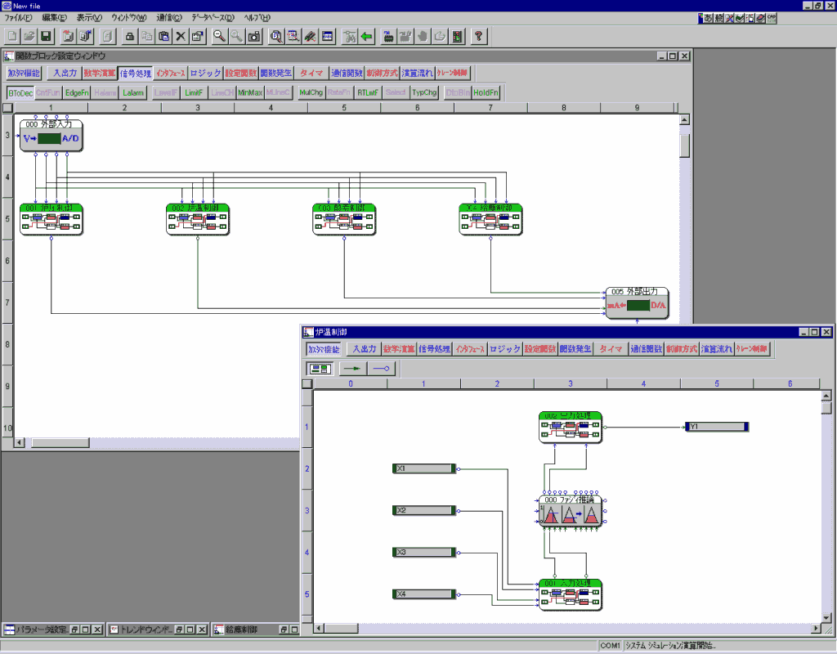This screenshot has width=837, height=654.
Task: Switch to 制御方式 tab in 炉温制御 window
Action: click(681, 349)
